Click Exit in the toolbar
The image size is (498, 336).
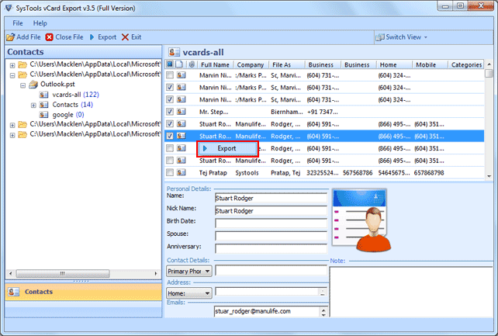pos(132,37)
